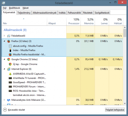This screenshot has width=128, height=116.
Task: Sort by the Állapot column header
Action: pyautogui.click(x=57, y=22)
